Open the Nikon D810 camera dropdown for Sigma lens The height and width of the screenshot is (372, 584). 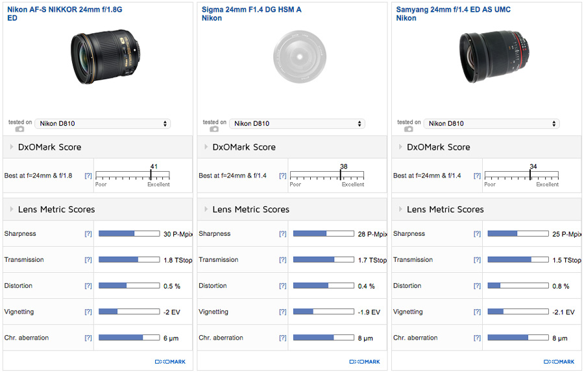[297, 124]
